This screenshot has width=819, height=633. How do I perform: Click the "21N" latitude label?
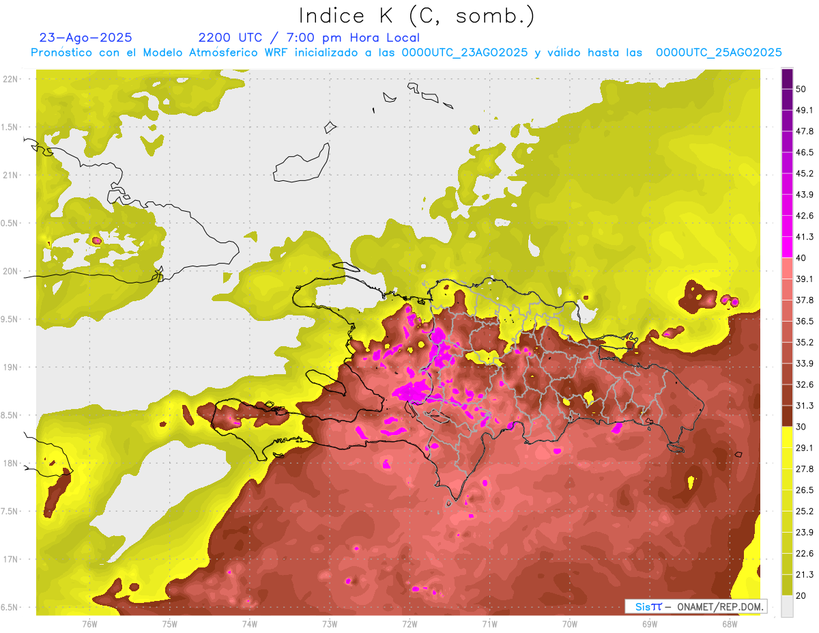(x=10, y=175)
